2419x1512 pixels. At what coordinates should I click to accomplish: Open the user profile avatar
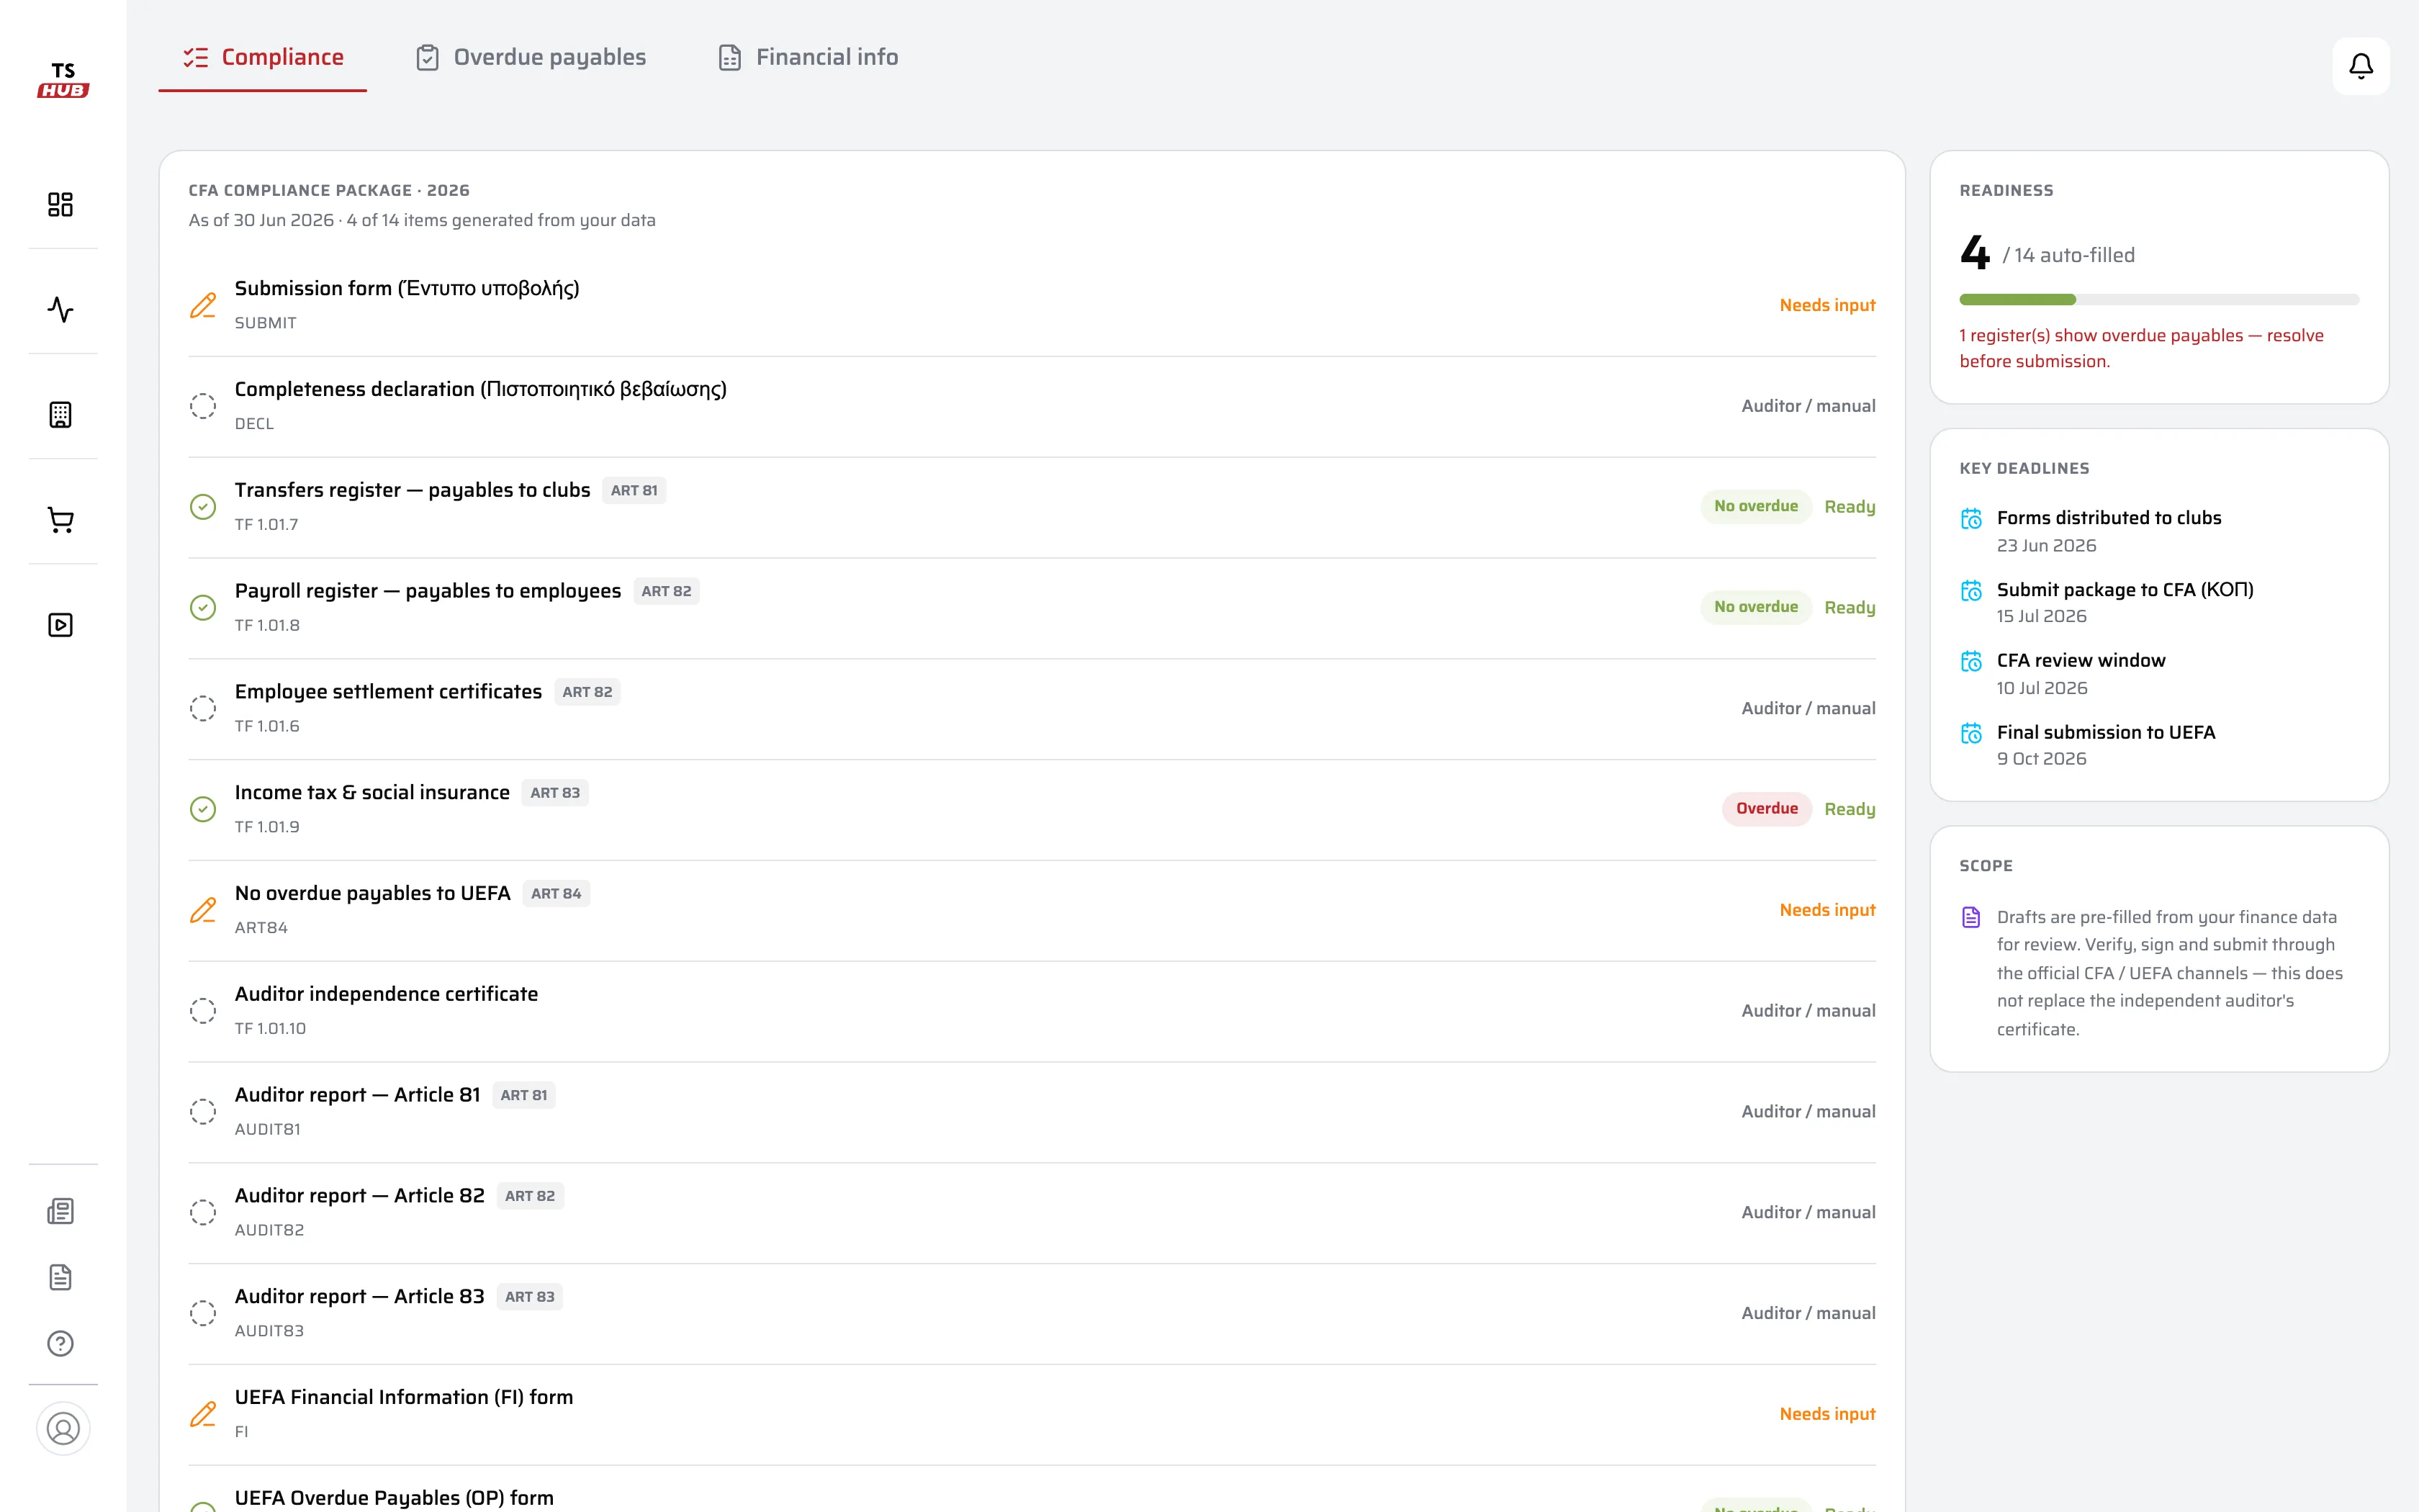coord(63,1428)
